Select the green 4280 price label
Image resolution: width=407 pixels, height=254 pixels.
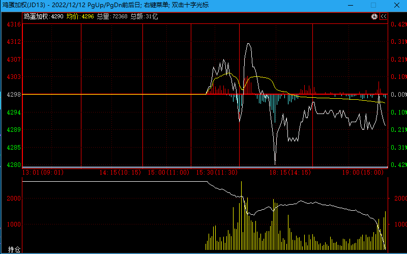pyautogui.click(x=14, y=164)
